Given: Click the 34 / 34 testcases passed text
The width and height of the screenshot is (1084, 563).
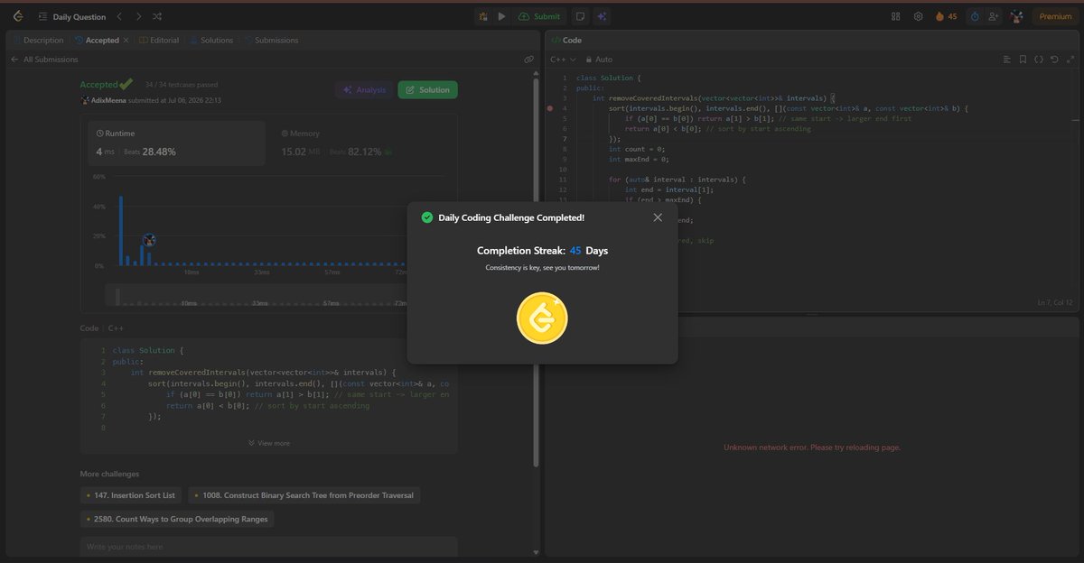Looking at the screenshot, I should point(181,85).
